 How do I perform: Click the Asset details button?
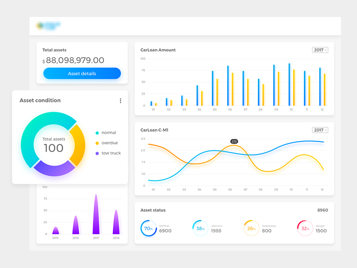(x=82, y=73)
